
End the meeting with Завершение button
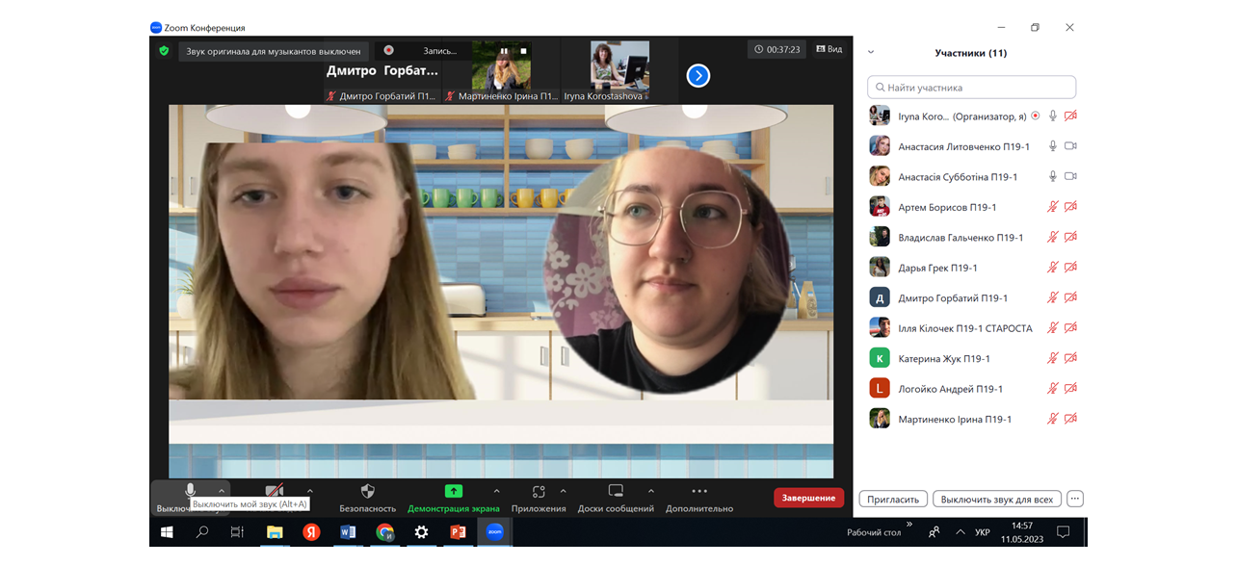coord(808,498)
